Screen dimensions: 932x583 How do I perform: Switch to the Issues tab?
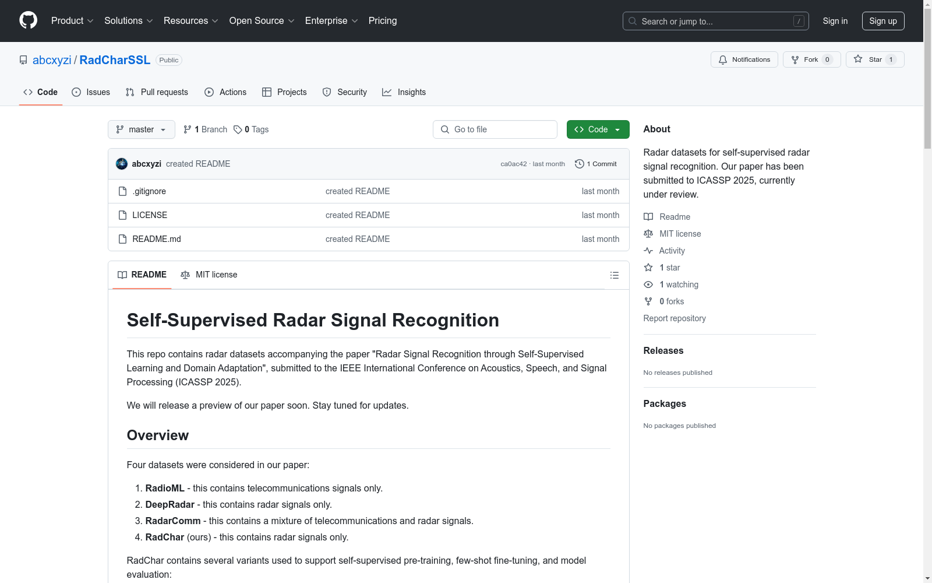tap(91, 92)
